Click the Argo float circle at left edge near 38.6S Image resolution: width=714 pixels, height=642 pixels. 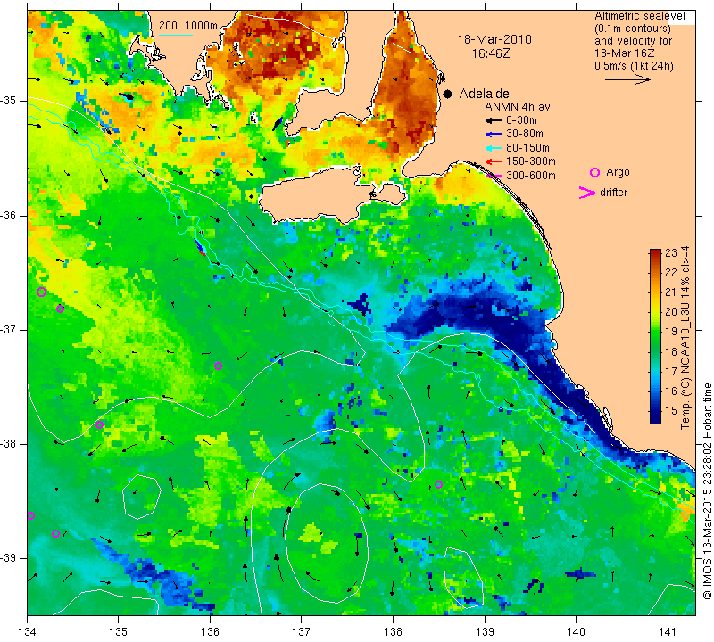pyautogui.click(x=31, y=516)
